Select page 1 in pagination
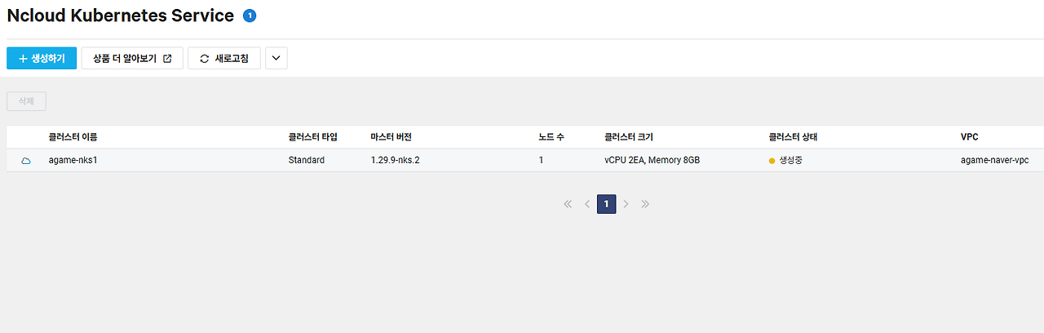1044x333 pixels. point(606,204)
